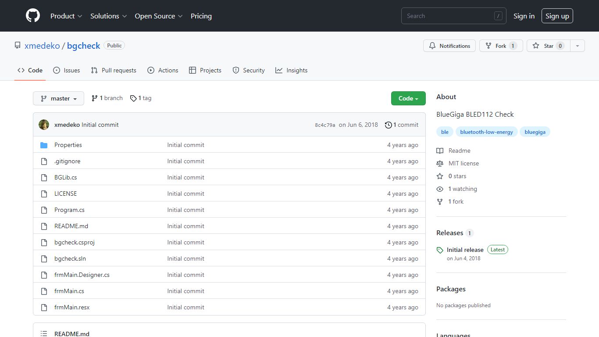Expand the Open Source menu
The width and height of the screenshot is (599, 337).
158,16
